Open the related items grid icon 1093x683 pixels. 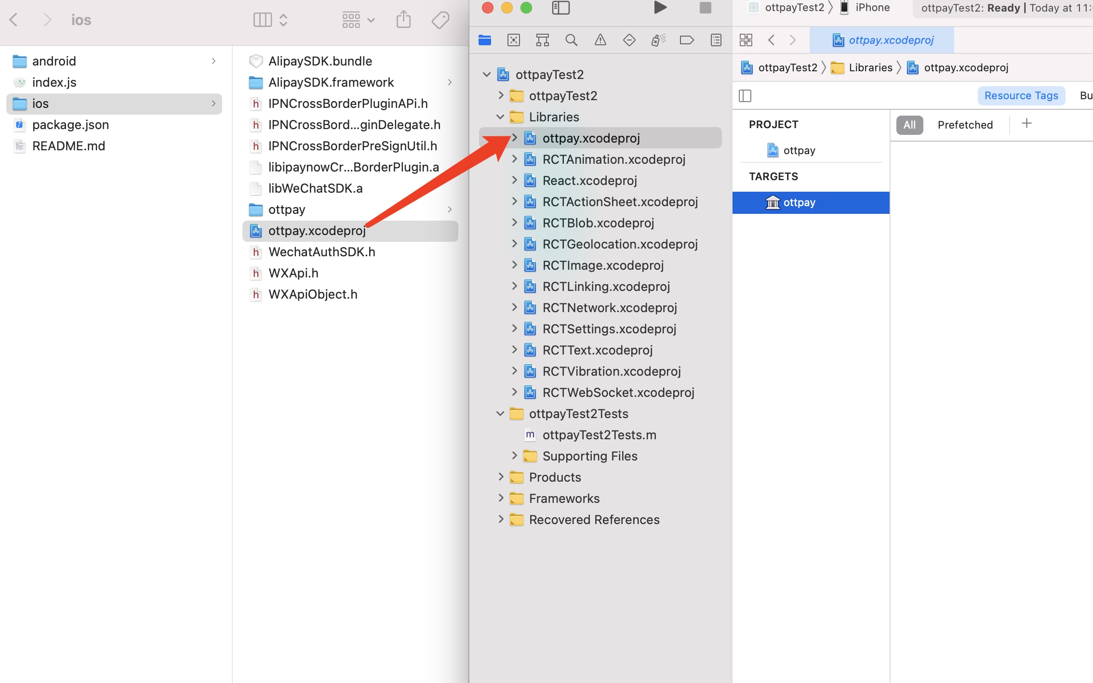pos(746,40)
